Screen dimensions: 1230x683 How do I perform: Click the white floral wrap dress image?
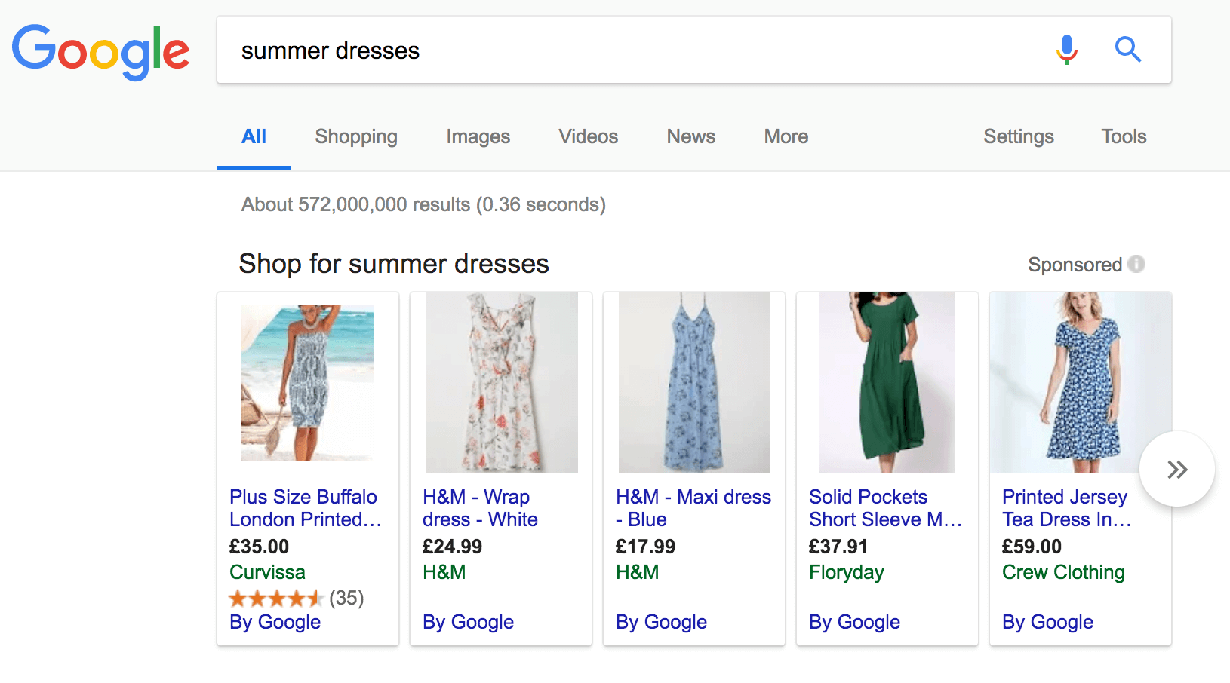(x=502, y=383)
